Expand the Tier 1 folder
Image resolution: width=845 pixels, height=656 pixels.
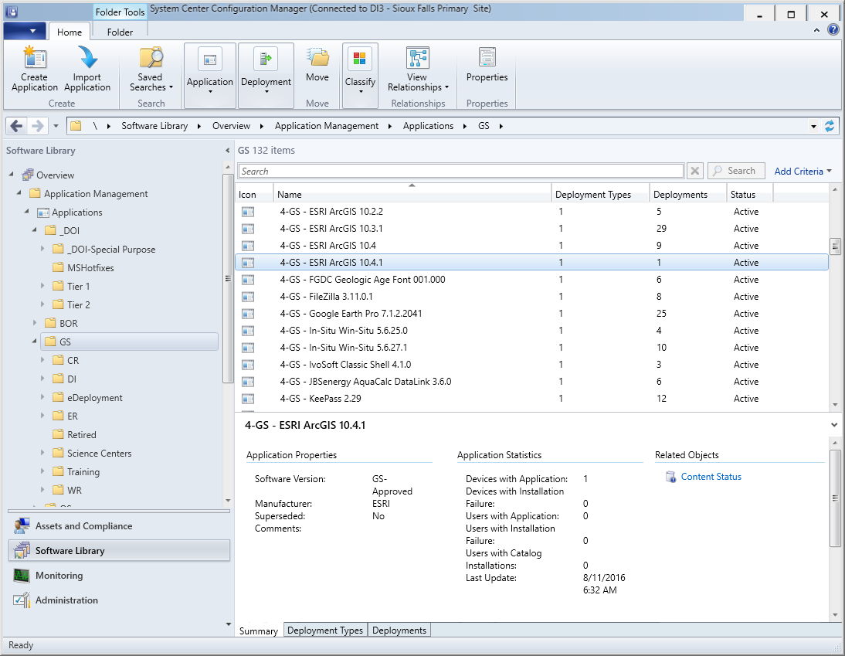point(42,286)
